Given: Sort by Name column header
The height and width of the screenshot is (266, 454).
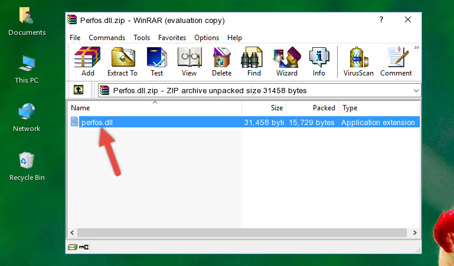Looking at the screenshot, I should coord(155,108).
